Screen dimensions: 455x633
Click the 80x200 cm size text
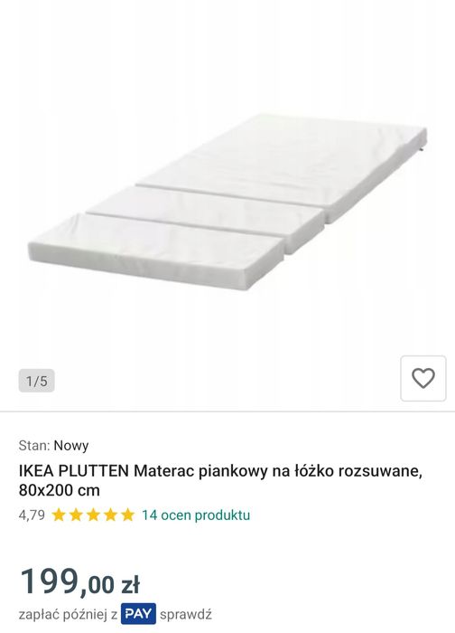click(60, 490)
